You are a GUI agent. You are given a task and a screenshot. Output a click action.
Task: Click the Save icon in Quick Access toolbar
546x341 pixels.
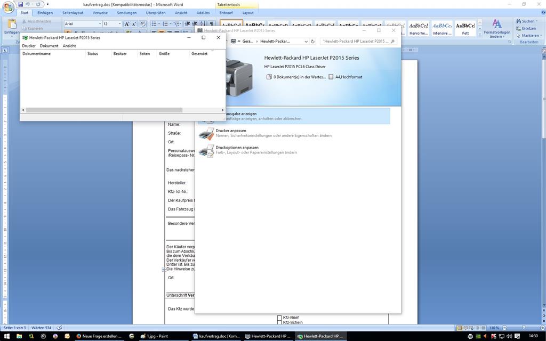click(21, 4)
